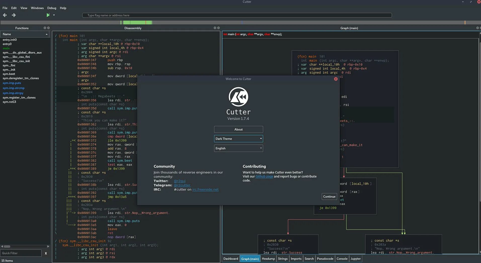481x263 pixels.
Task: Select sym._init function
Action: [x=9, y=70]
